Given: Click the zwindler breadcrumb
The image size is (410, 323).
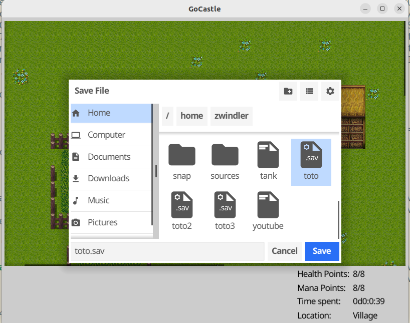Looking at the screenshot, I should tap(231, 116).
